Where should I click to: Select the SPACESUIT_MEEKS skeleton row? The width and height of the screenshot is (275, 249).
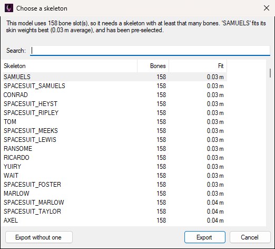coord(115,131)
